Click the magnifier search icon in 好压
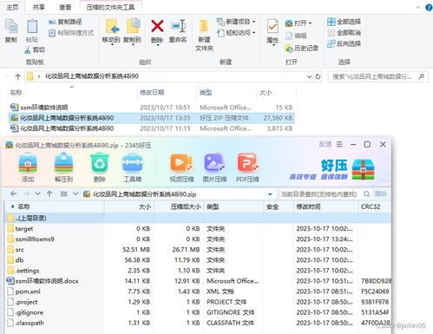Image resolution: width=433 pixels, height=334 pixels. (x=367, y=194)
